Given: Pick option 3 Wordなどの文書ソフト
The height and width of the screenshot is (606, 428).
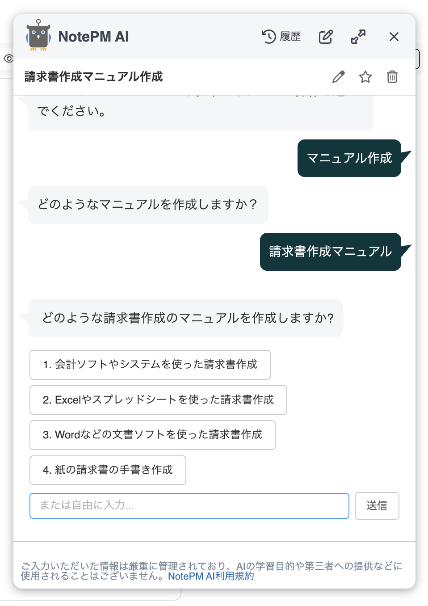Looking at the screenshot, I should (x=152, y=435).
